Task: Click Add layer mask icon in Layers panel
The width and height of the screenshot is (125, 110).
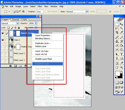Action: [15, 66]
